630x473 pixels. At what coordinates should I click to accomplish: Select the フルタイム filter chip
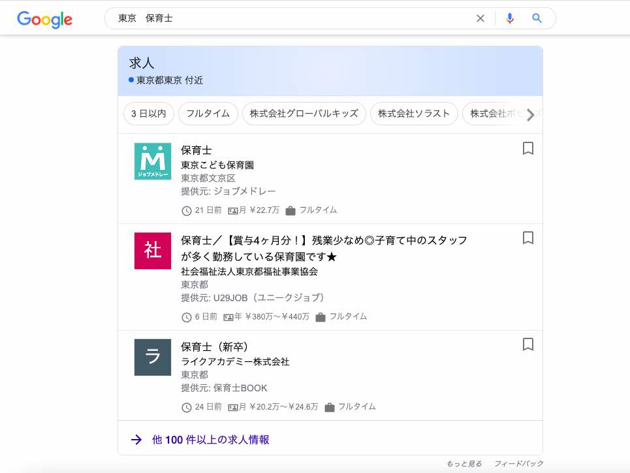click(x=208, y=114)
